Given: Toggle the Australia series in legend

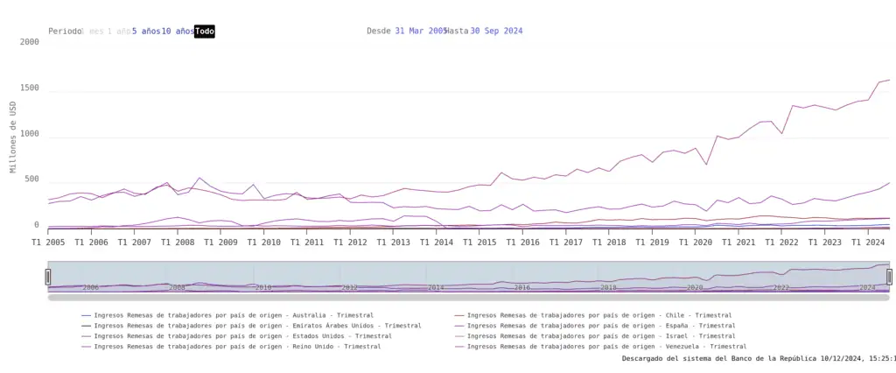Looking at the screenshot, I should coord(227,315).
